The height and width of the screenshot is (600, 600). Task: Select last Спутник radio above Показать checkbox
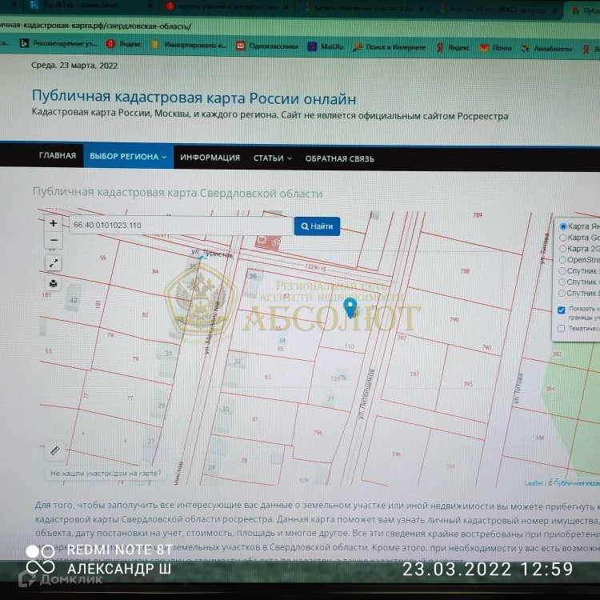pyautogui.click(x=562, y=293)
